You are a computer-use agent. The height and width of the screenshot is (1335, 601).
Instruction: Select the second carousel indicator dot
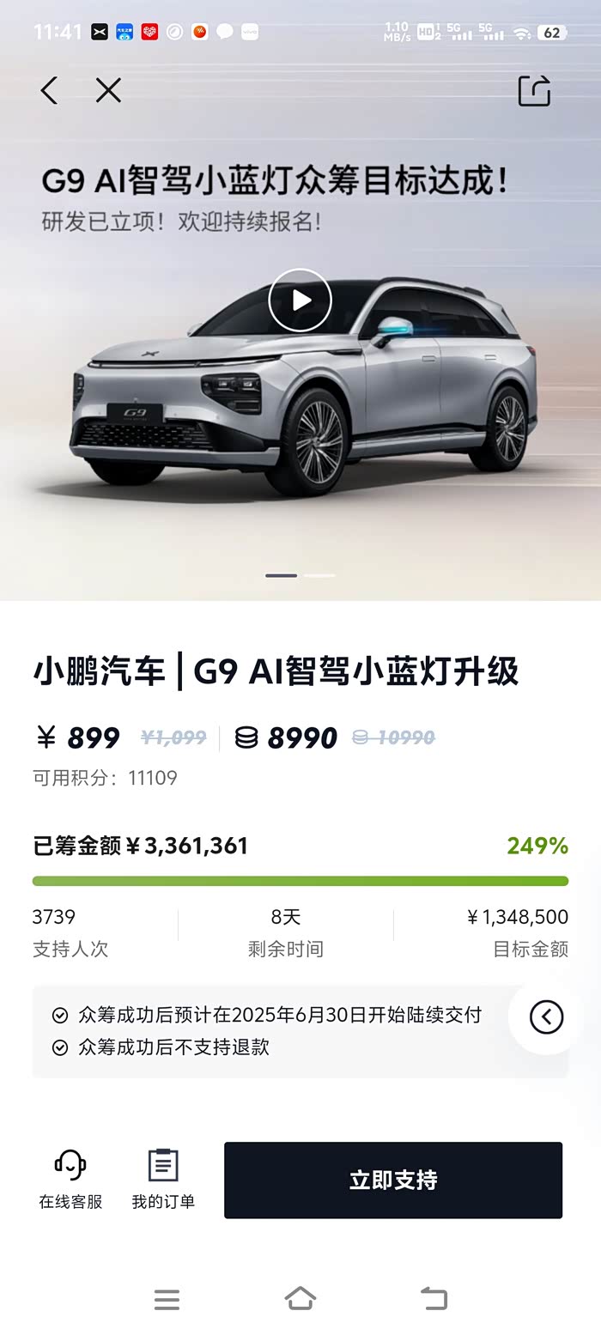click(319, 575)
